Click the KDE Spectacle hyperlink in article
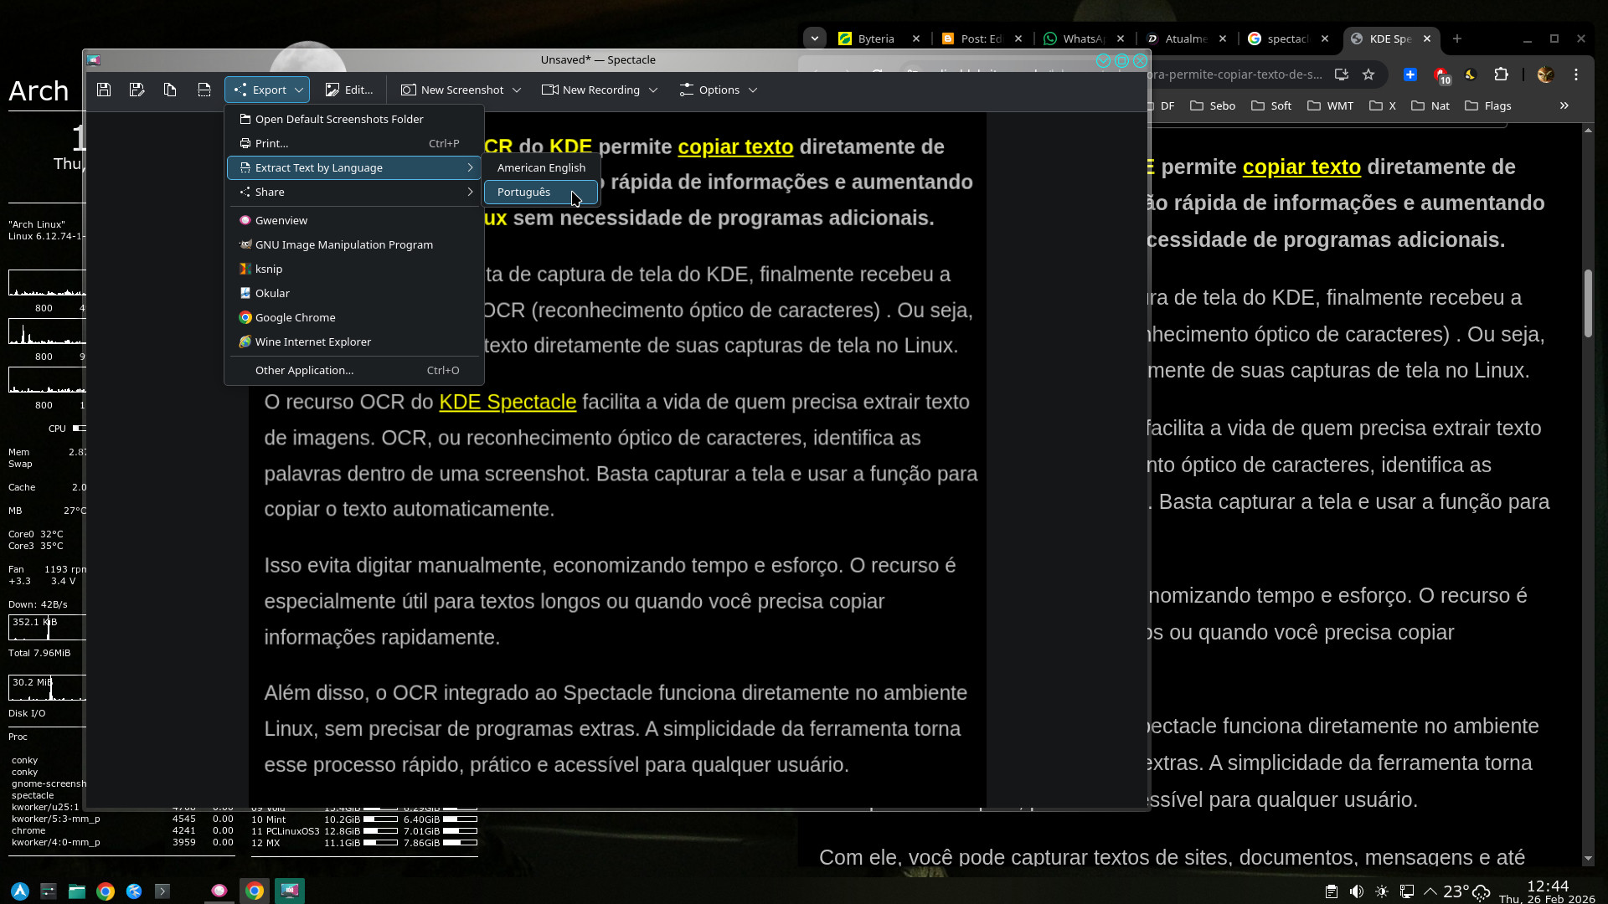The image size is (1608, 904). 508,402
